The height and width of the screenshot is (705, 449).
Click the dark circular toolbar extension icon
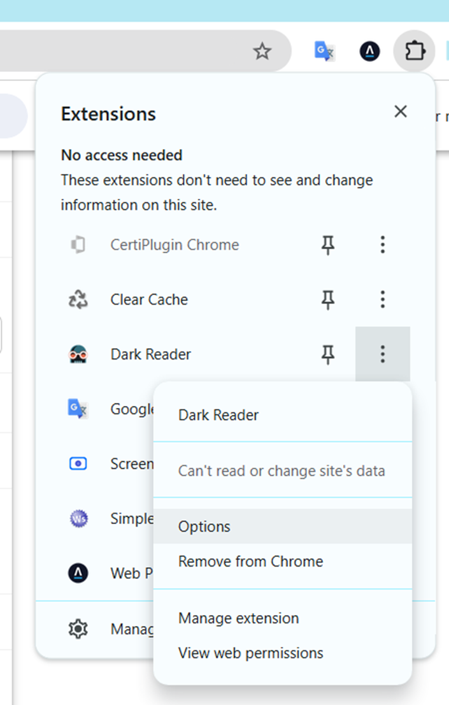[369, 51]
